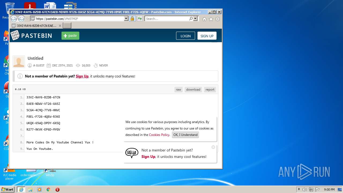Click the calendar date icon
343x193 pixels.
49,65
